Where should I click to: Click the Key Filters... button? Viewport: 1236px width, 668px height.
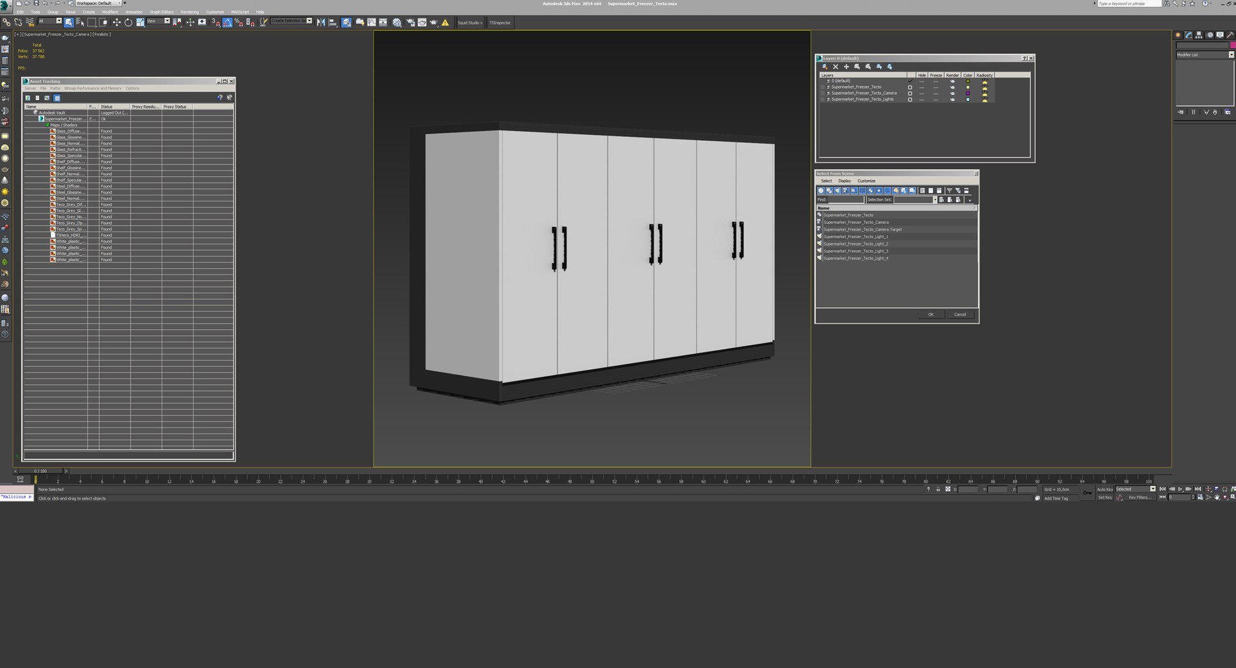[1139, 498]
